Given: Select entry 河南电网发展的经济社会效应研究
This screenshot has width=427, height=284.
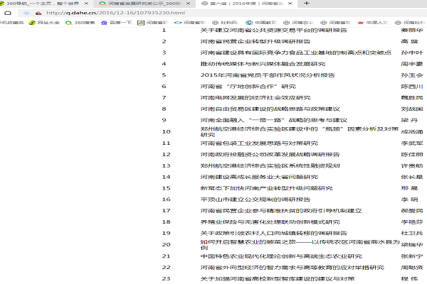Looking at the screenshot, I should tap(255, 97).
